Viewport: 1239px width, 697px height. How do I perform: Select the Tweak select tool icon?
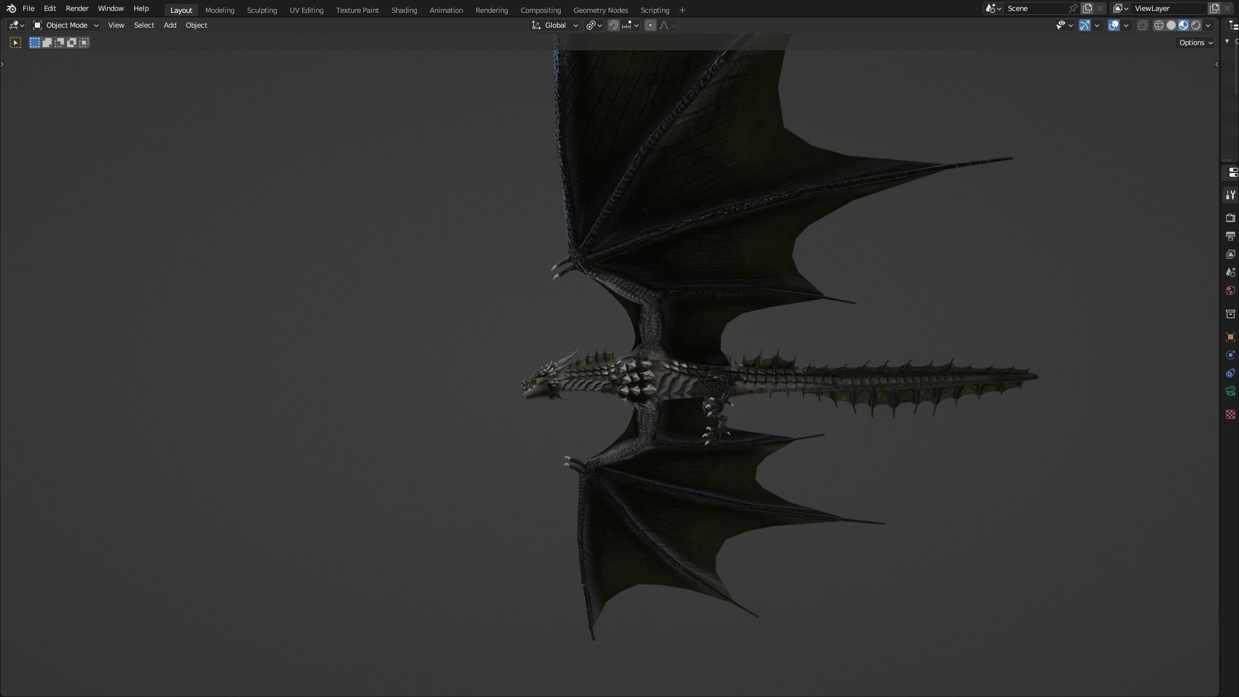tap(15, 43)
